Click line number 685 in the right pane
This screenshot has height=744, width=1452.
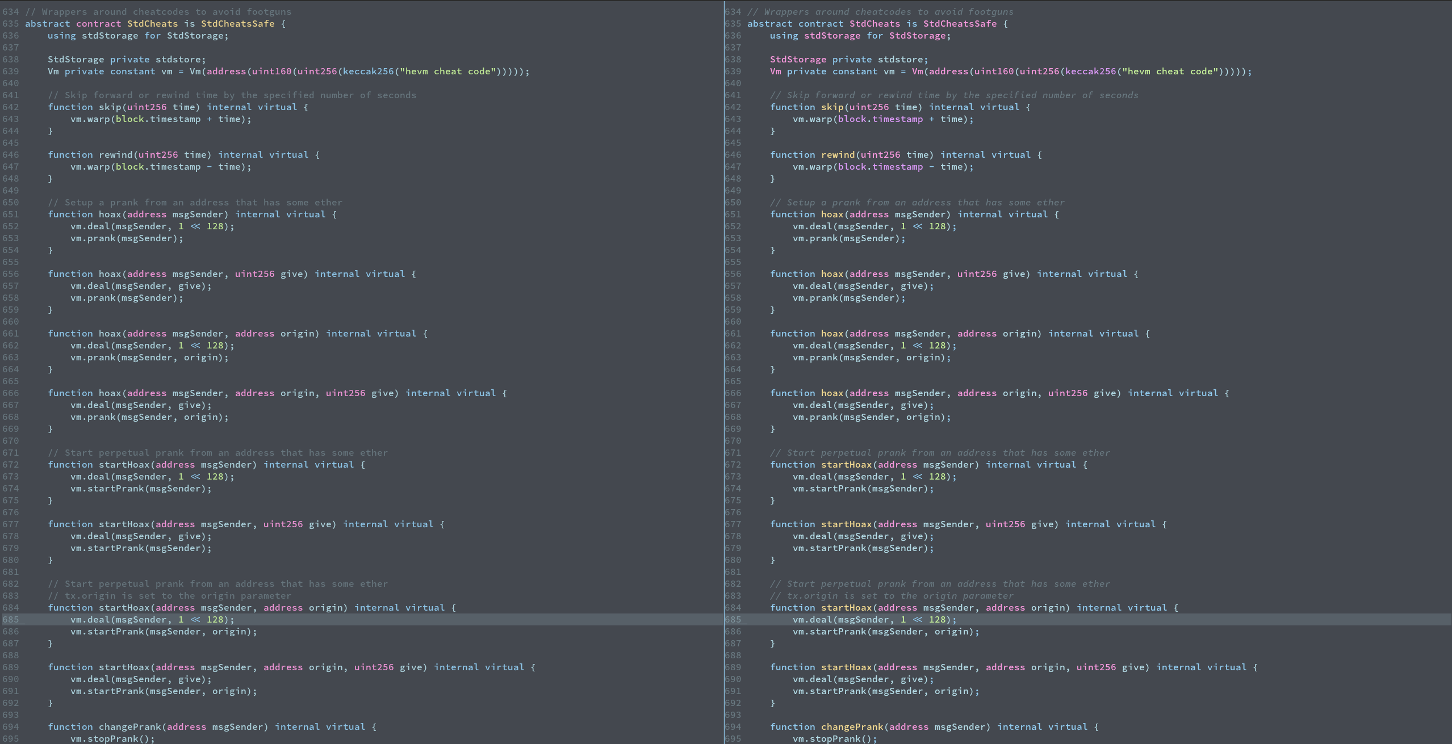click(x=733, y=620)
